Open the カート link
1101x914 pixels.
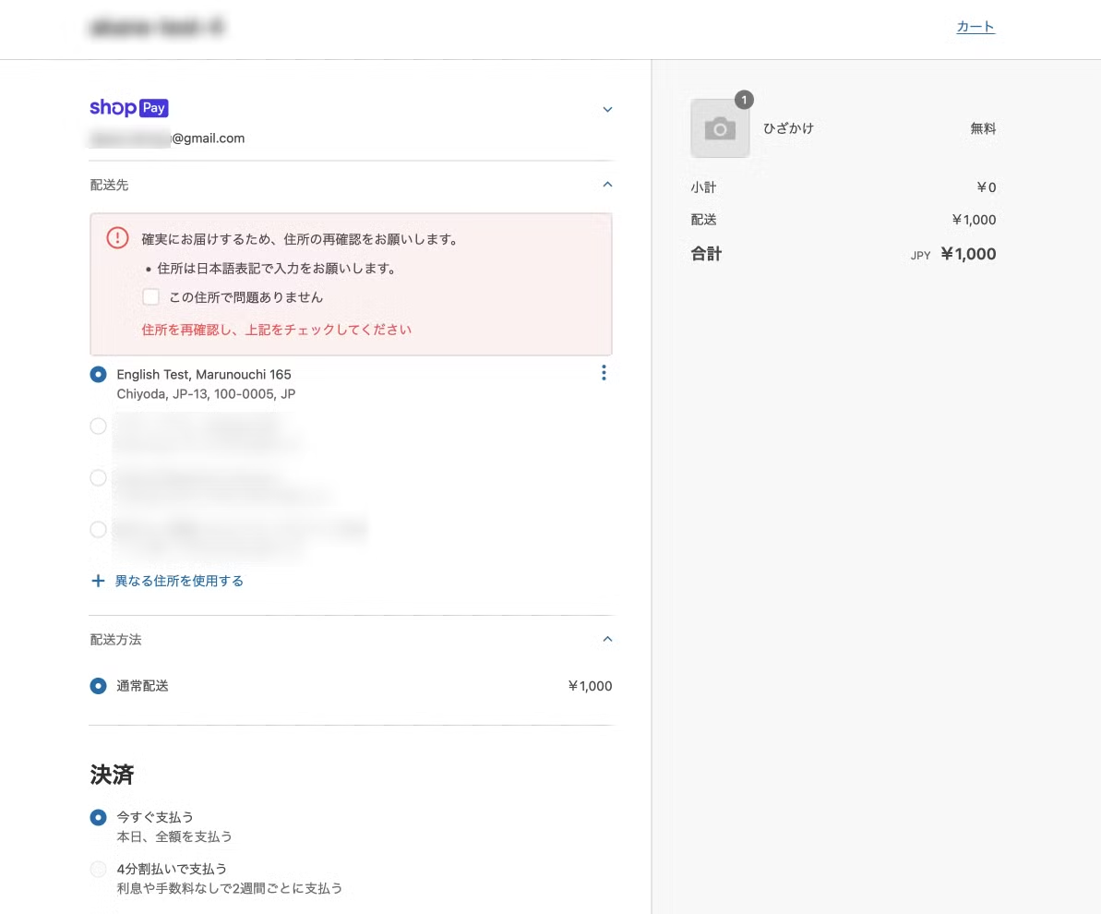tap(975, 27)
